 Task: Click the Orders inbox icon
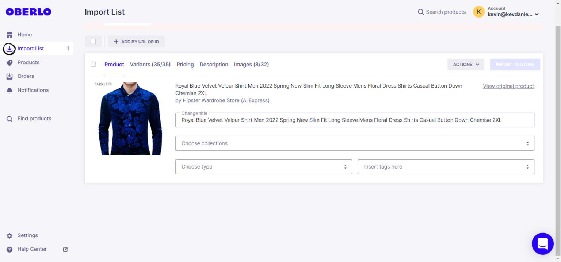coord(9,77)
